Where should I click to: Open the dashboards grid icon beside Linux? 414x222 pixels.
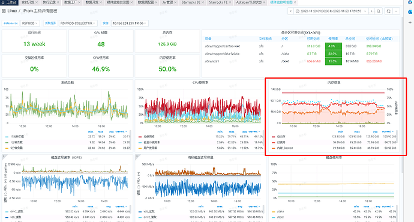point(4,11)
